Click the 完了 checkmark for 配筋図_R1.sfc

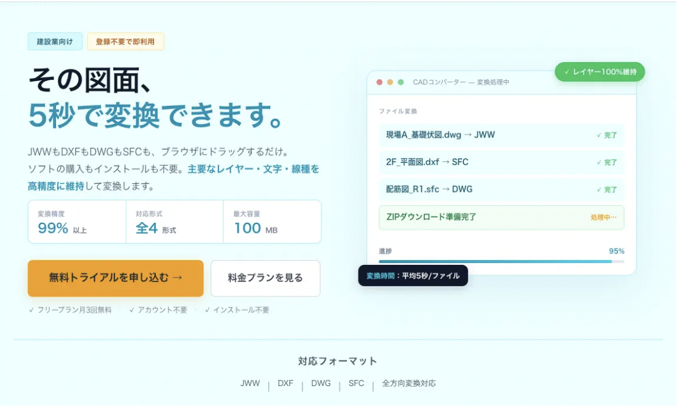point(606,190)
